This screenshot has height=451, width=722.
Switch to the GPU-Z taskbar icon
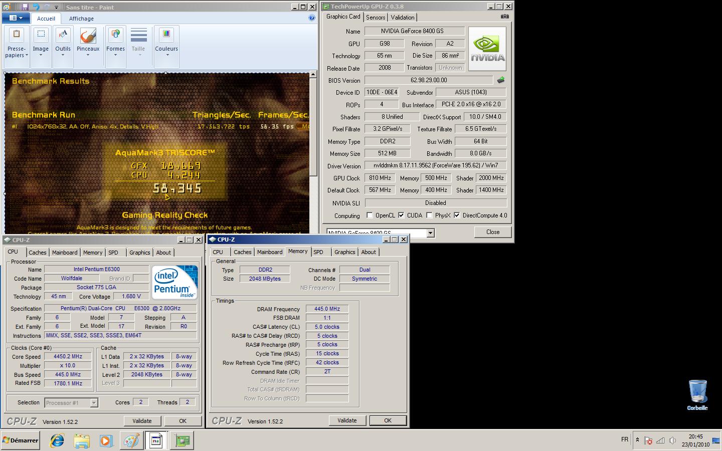(x=183, y=440)
